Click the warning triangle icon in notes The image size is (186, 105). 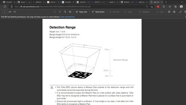coord(52,87)
